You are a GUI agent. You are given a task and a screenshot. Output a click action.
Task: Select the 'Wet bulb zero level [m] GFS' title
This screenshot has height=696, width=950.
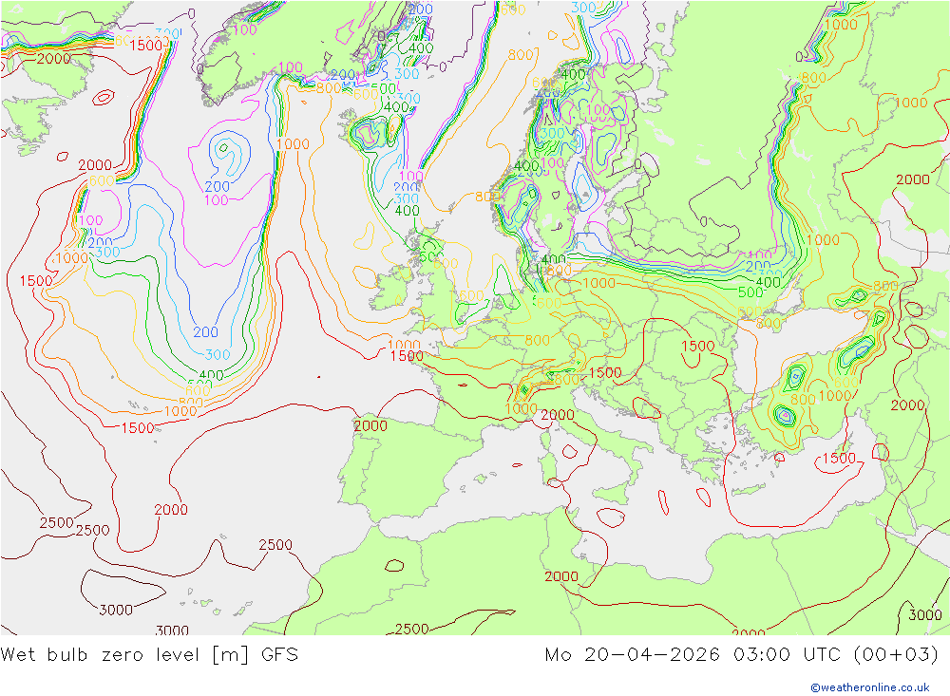[x=149, y=655]
